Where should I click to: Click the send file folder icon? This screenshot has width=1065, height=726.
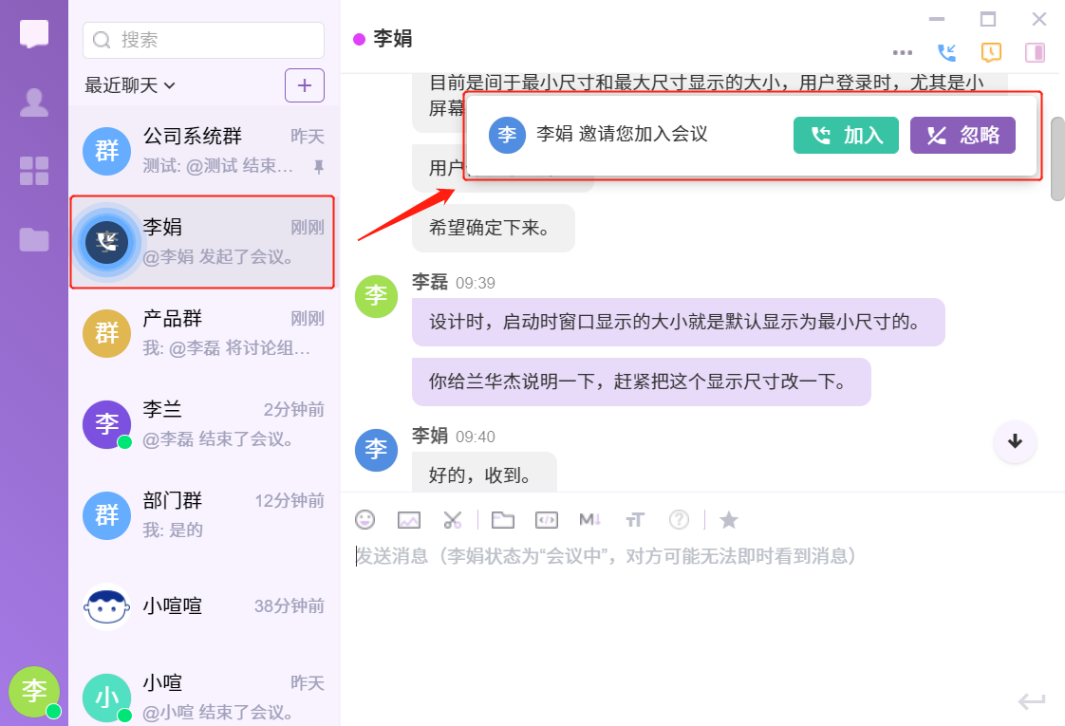(x=502, y=519)
